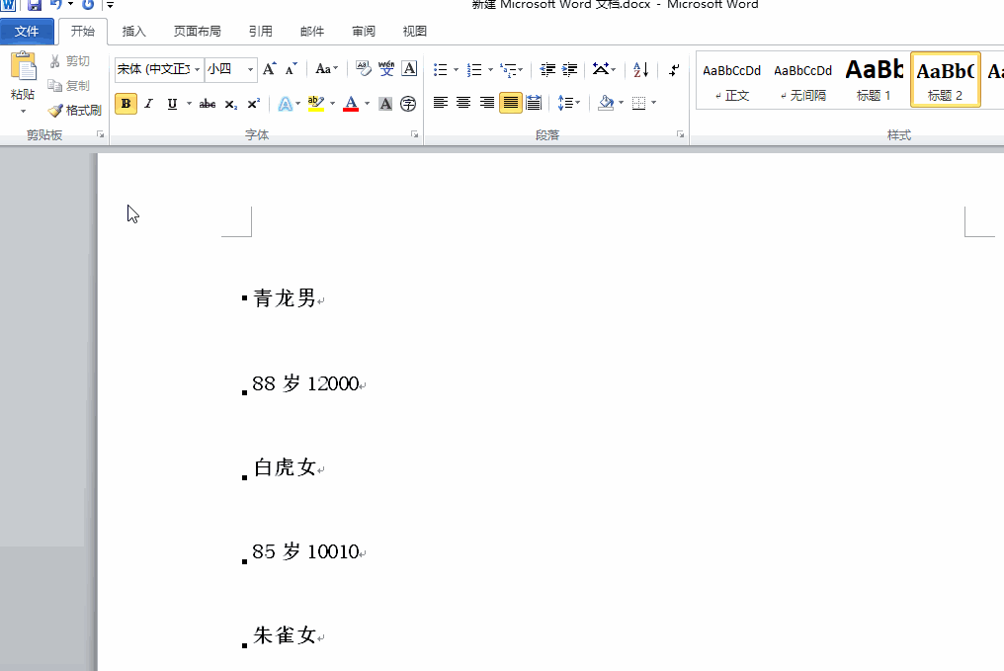Select the Format Painter tool

tap(74, 110)
